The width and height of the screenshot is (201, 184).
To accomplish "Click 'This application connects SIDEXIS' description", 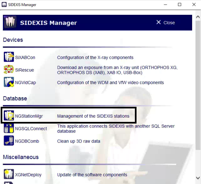I will (x=116, y=128).
